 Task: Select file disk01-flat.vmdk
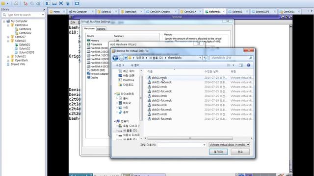[x=161, y=82]
